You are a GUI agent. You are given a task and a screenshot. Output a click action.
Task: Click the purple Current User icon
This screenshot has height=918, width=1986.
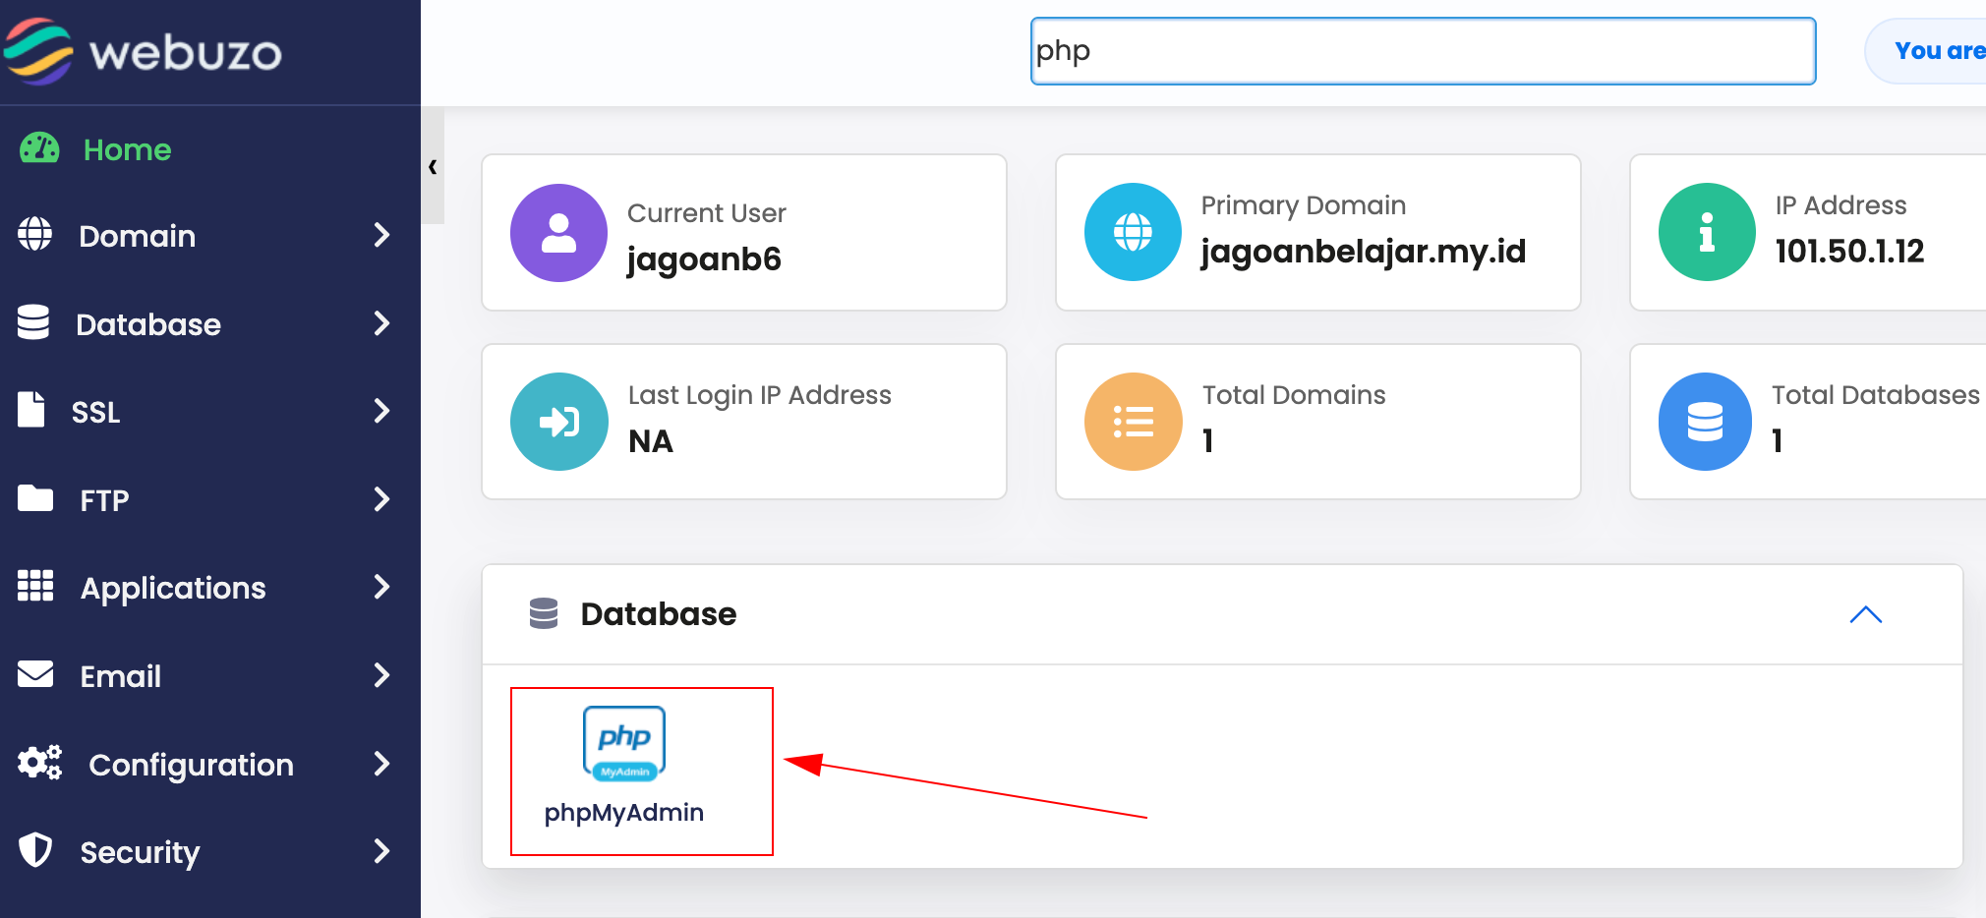point(558,233)
